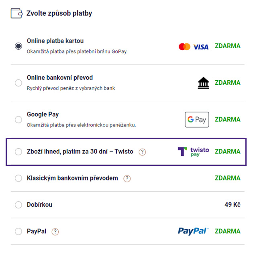Choose Google Pay radio button
This screenshot has height=253, width=253.
click(x=18, y=120)
